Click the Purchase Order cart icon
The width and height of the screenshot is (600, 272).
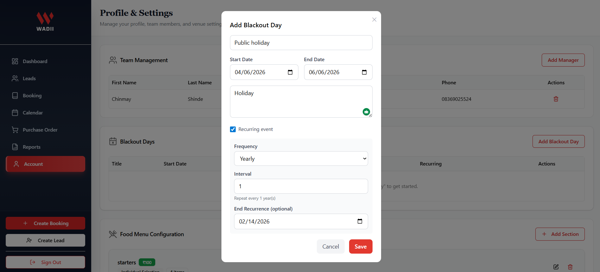click(15, 130)
